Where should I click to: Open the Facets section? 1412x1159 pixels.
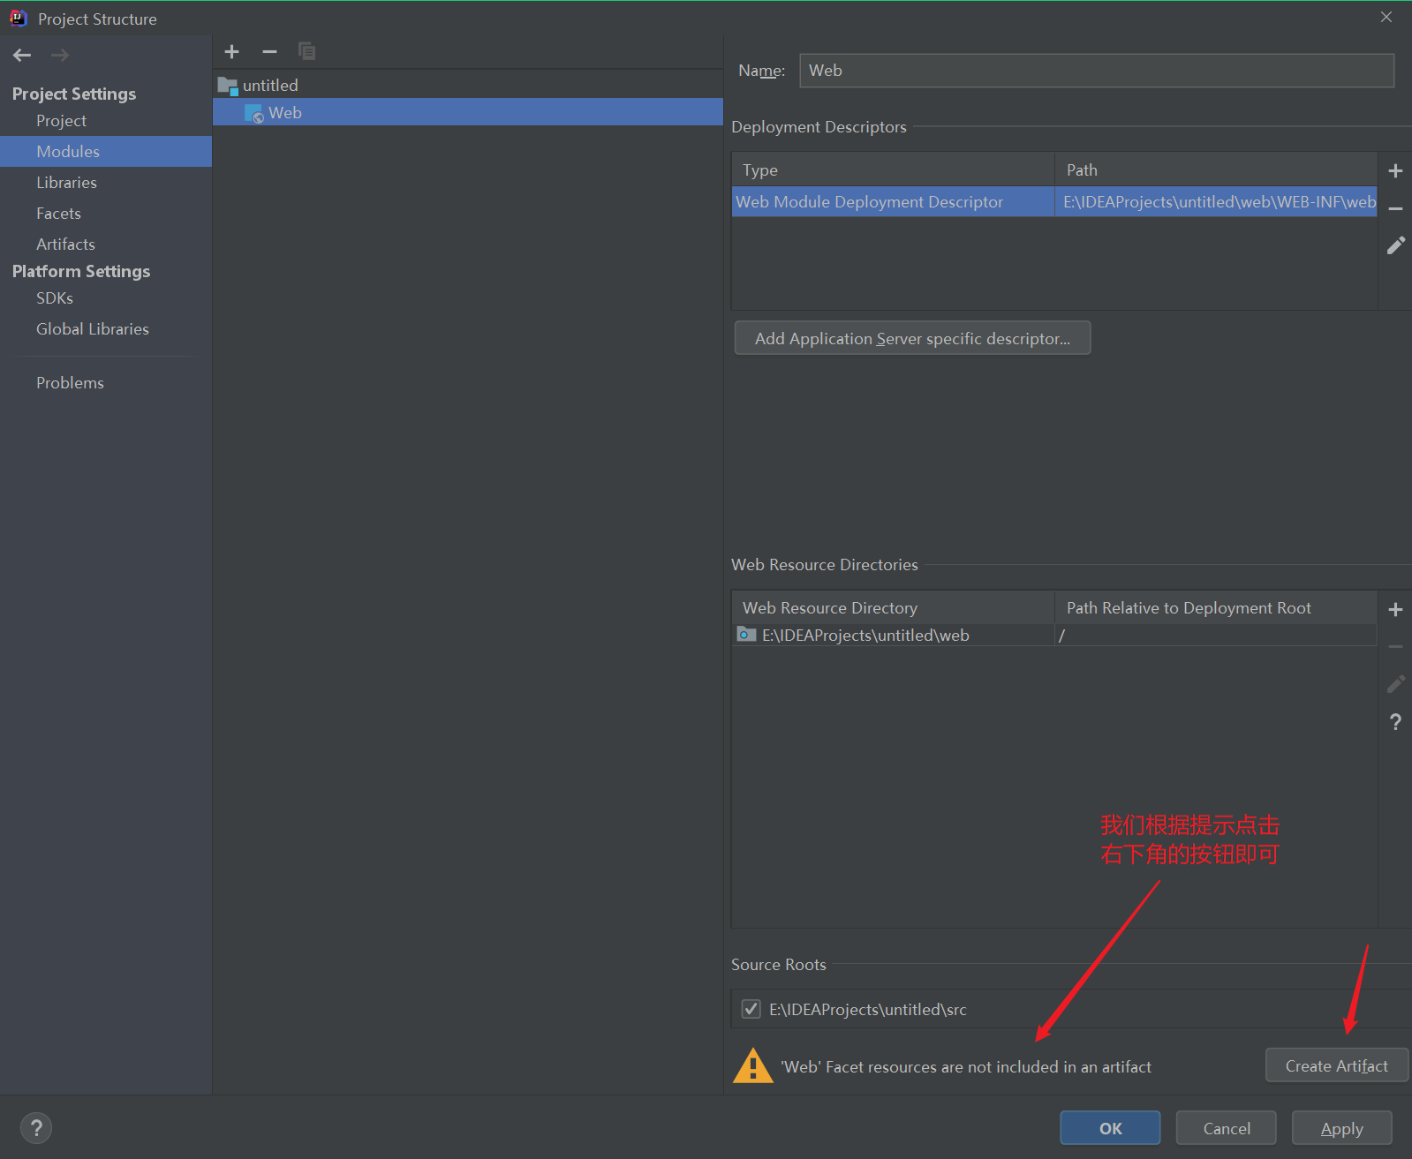point(58,214)
